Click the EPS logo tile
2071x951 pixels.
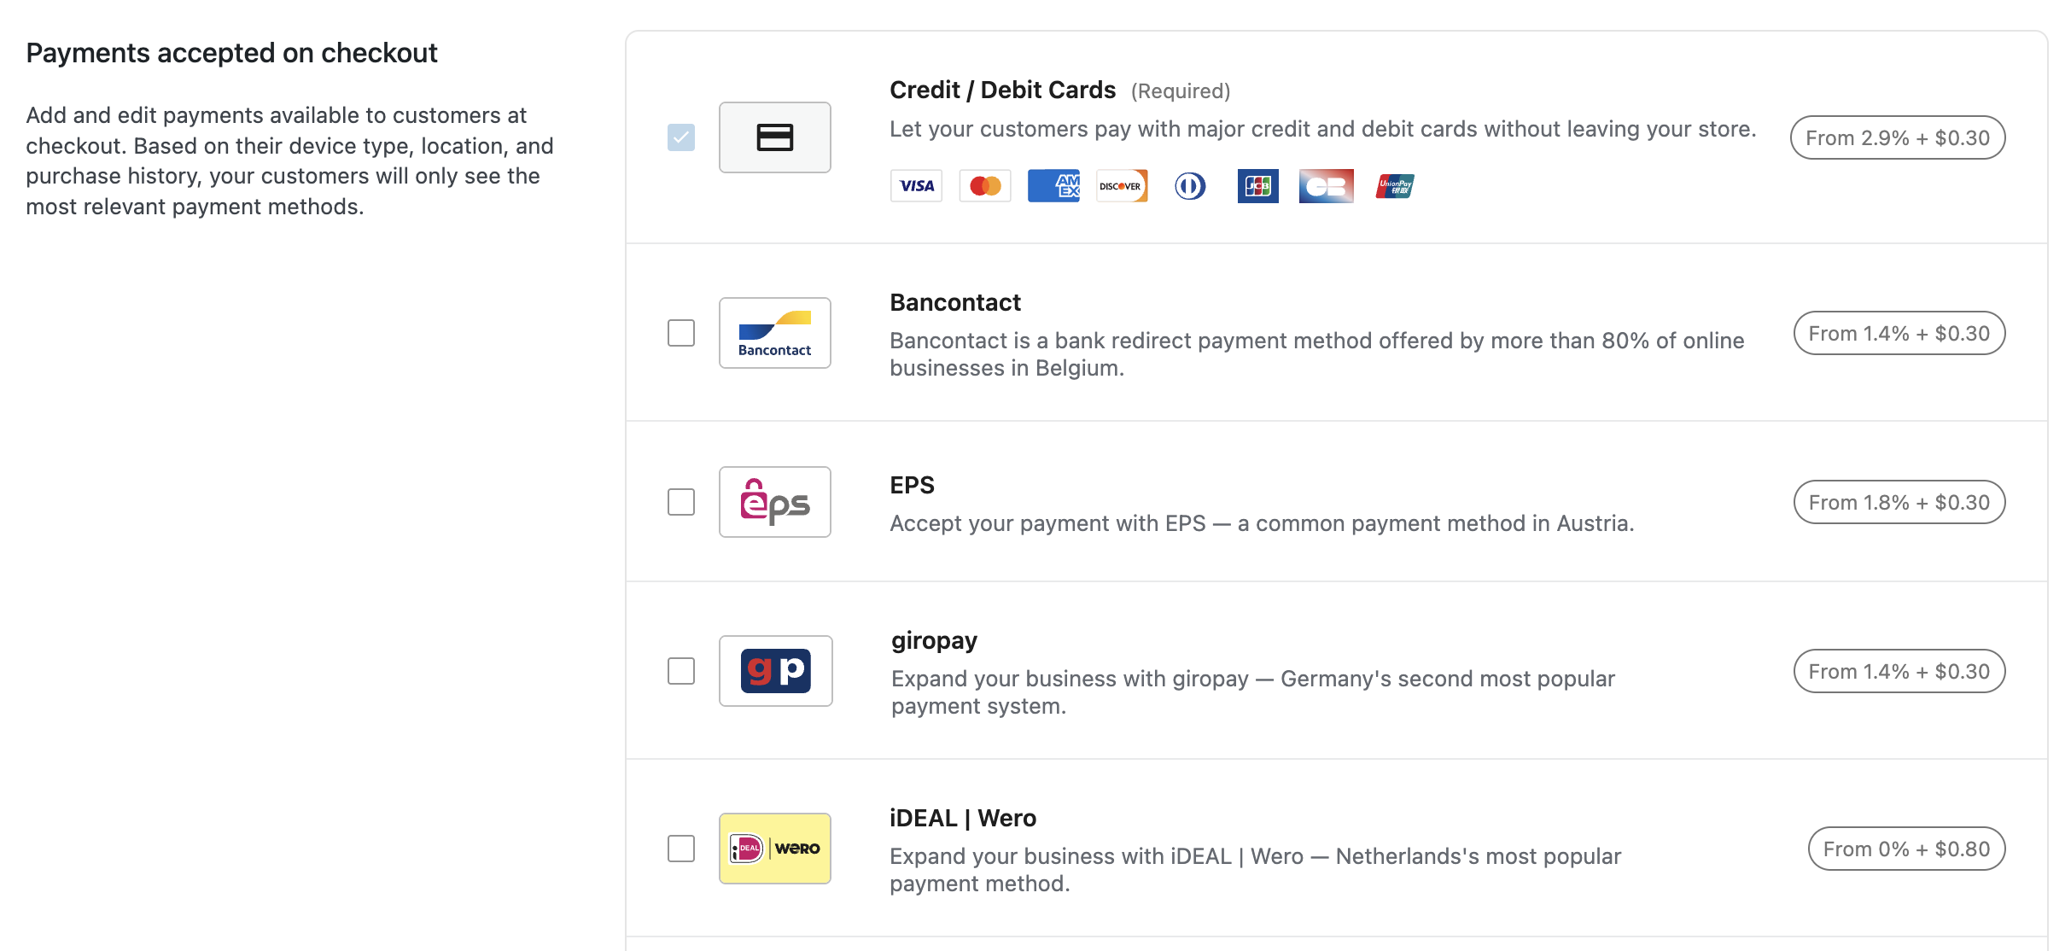[775, 502]
